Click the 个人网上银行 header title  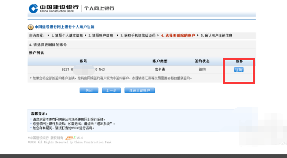pyautogui.click(x=99, y=8)
